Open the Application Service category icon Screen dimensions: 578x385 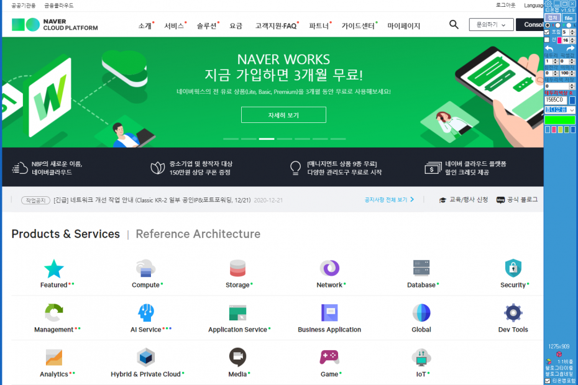[237, 313]
